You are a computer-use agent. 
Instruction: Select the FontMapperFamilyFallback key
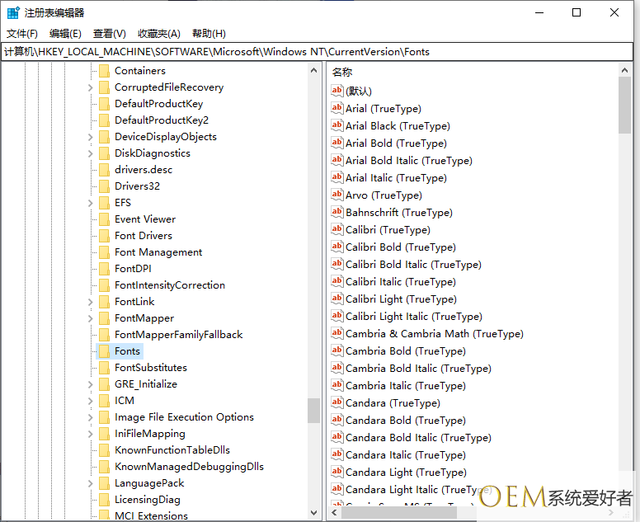pos(178,335)
